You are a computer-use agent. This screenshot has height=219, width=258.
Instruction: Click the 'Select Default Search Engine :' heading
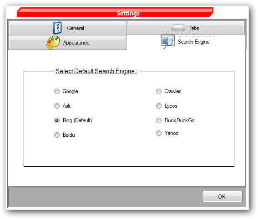[96, 71]
